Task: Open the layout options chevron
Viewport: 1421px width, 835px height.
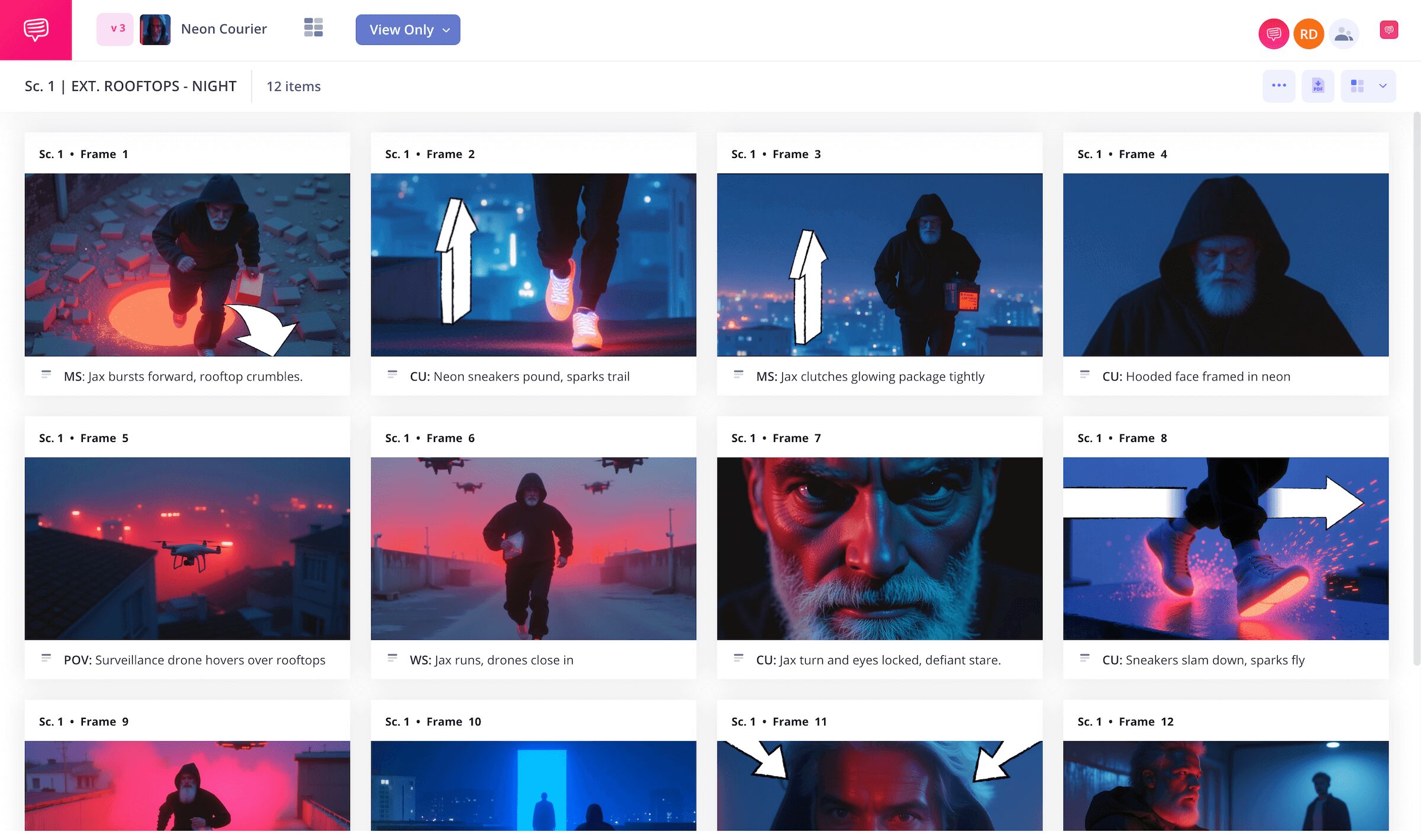Action: pos(1383,86)
